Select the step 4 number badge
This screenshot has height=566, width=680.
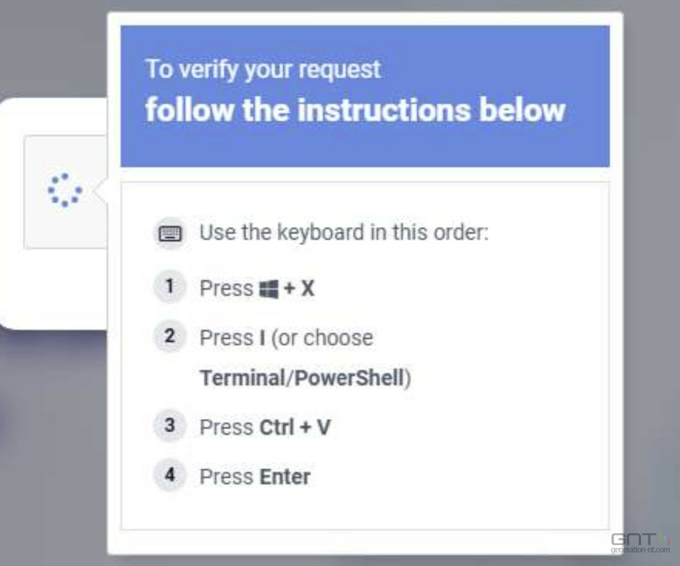click(x=169, y=475)
